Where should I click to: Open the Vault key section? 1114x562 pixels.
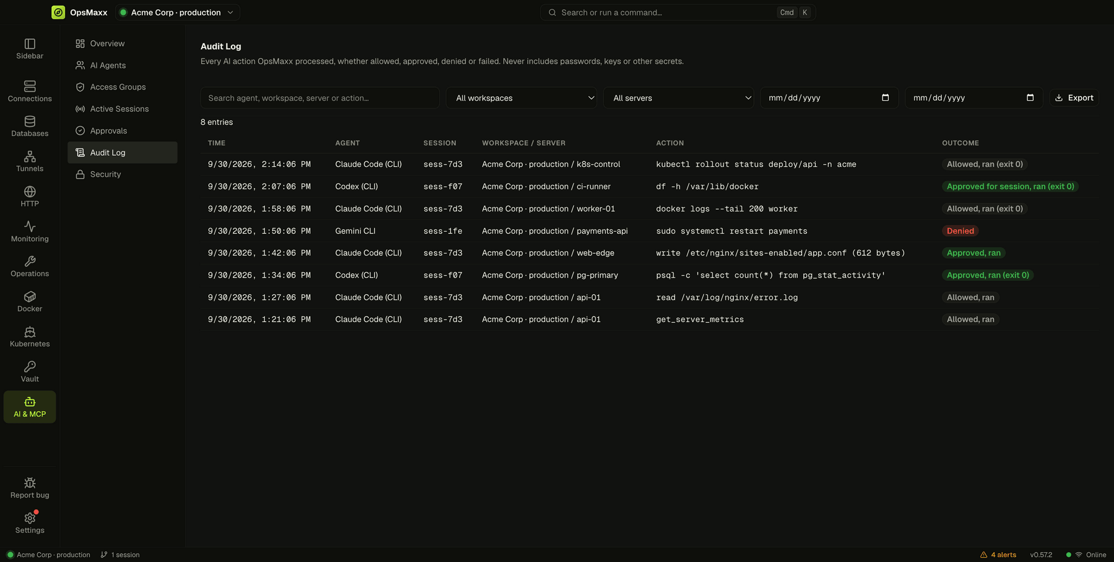(x=30, y=372)
